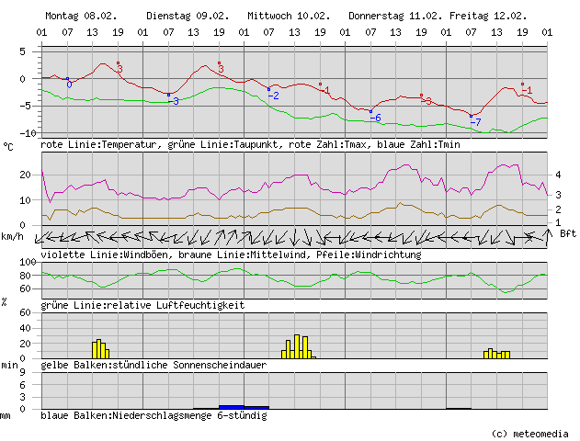580x441 pixels.
Task: Click the yellow sunshine bars on Monday
Action: pyautogui.click(x=100, y=348)
